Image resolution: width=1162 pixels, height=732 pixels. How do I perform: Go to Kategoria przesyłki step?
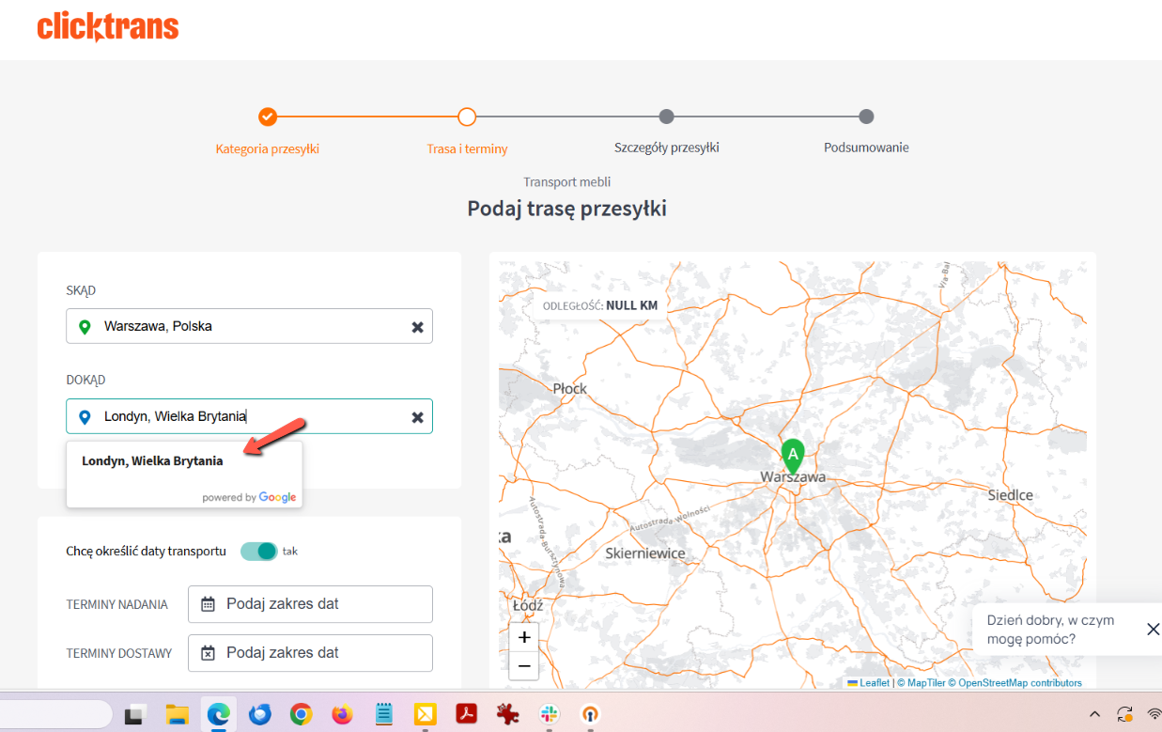(x=268, y=117)
